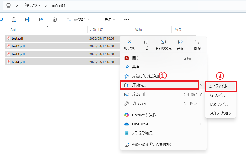
Task: Click コピー copy in the context menu
Action: [146, 45]
